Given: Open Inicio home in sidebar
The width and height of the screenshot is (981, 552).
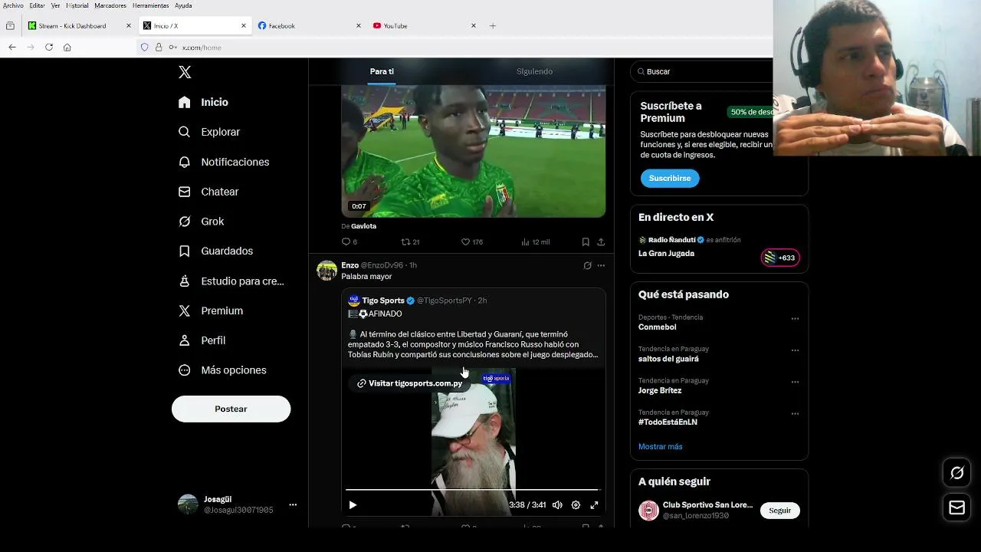Looking at the screenshot, I should tap(203, 102).
